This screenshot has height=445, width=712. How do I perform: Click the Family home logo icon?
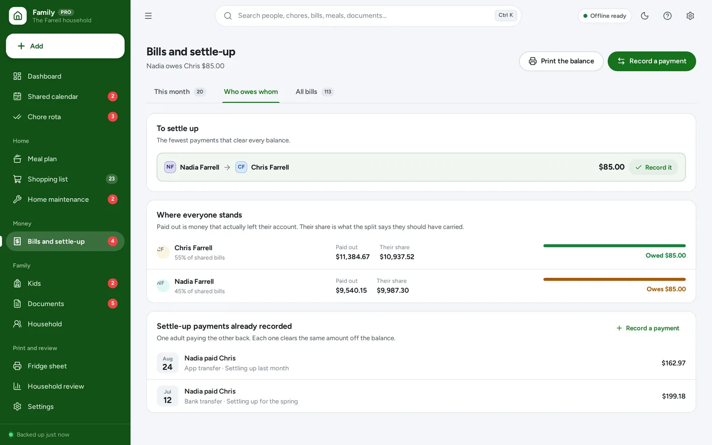(18, 16)
